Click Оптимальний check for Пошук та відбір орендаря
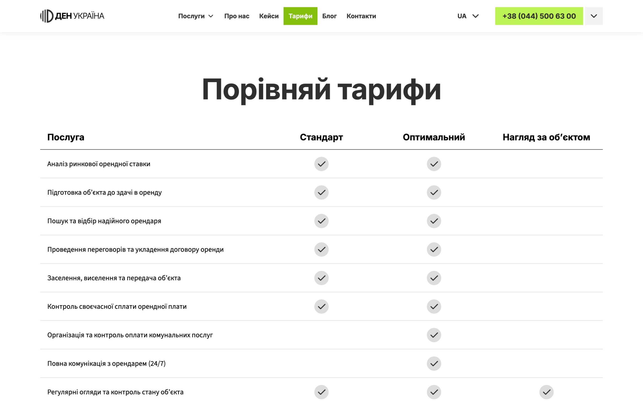The width and height of the screenshot is (643, 401). pyautogui.click(x=434, y=221)
